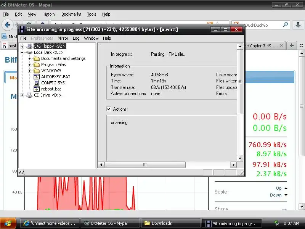This screenshot has width=305, height=229.
Task: Open the list all tabs grid button
Action: tap(301, 45)
